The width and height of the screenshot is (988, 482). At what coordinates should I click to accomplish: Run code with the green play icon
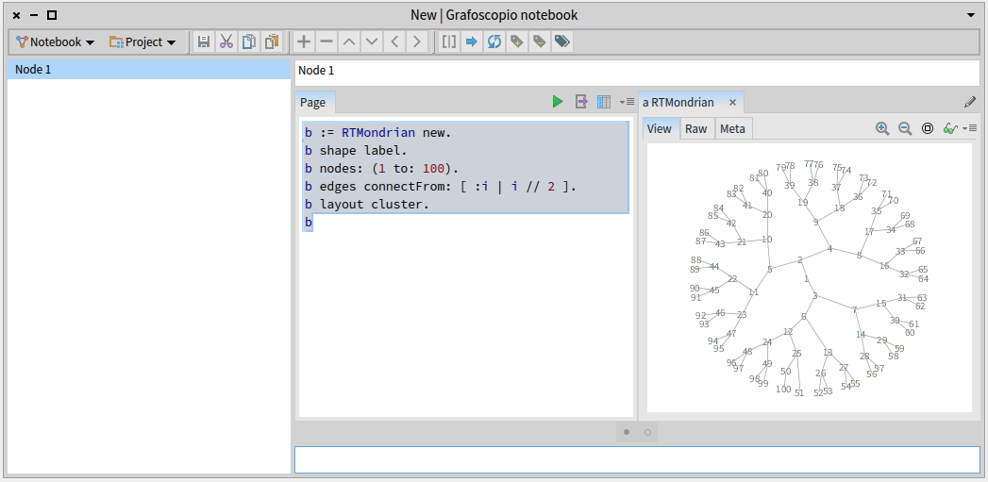(558, 102)
